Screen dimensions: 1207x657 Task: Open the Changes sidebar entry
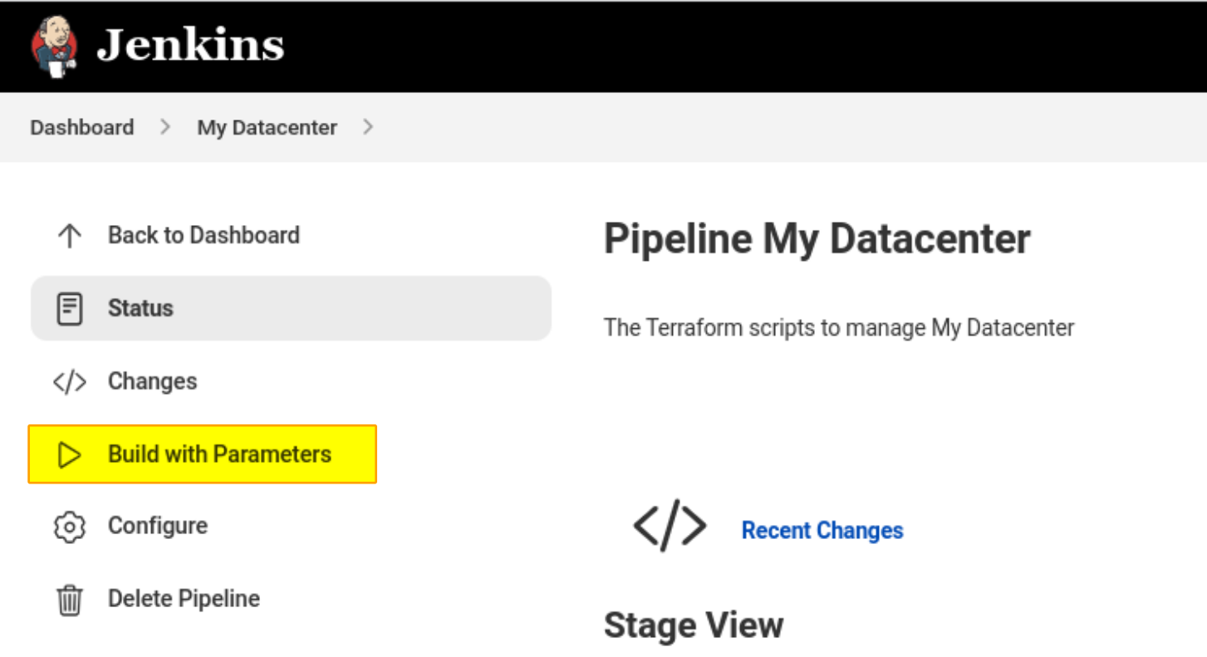(x=152, y=381)
